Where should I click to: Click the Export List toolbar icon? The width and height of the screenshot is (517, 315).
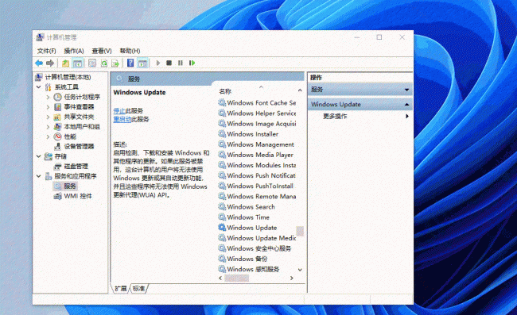[x=115, y=63]
